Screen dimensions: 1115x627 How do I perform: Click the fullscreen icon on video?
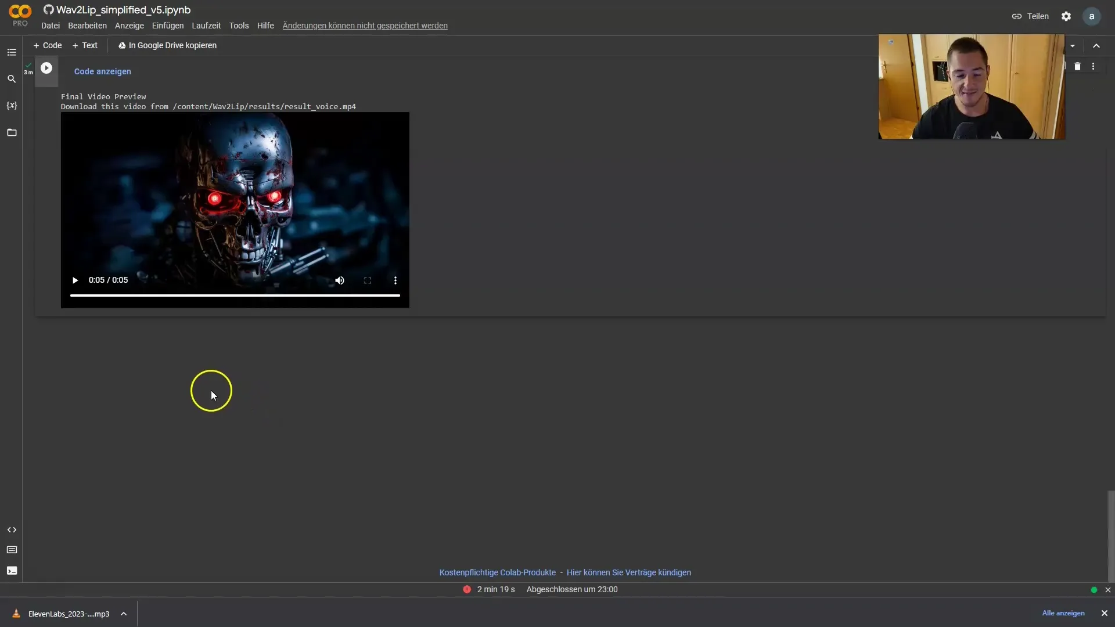coord(368,279)
